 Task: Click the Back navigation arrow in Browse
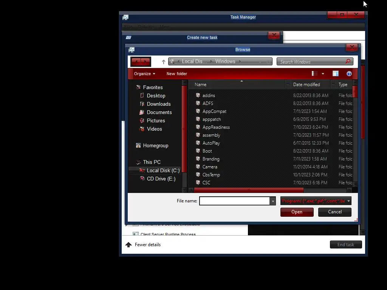click(x=136, y=62)
